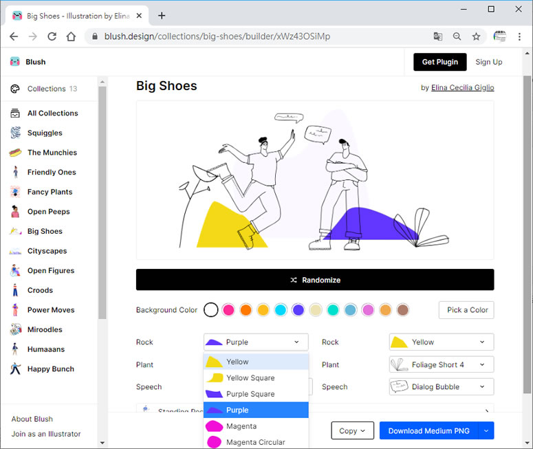Open the right Rock Yellow dropdown
The image size is (533, 449).
coord(441,342)
